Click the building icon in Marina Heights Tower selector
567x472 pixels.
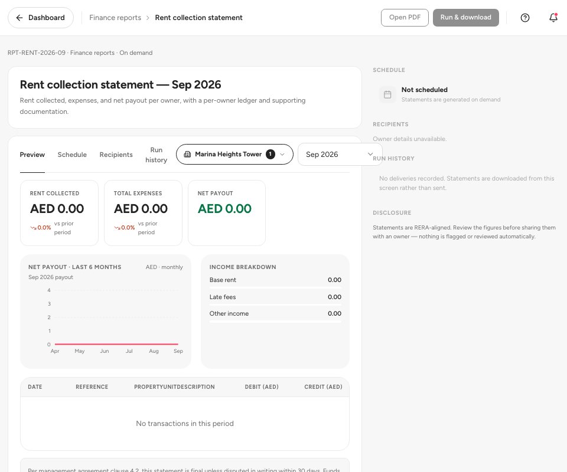[187, 154]
